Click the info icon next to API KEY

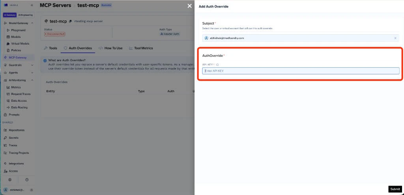pyautogui.click(x=217, y=65)
